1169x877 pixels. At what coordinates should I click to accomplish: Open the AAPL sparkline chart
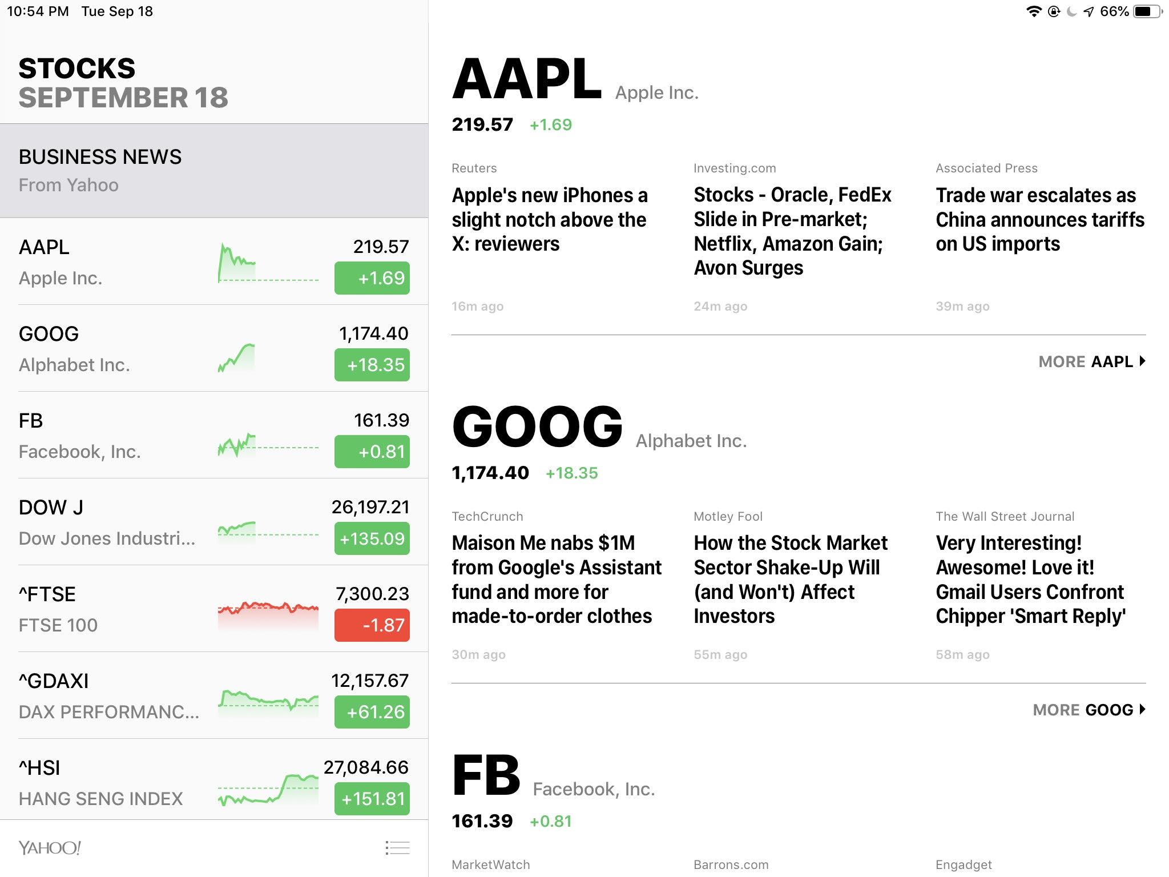[x=268, y=263]
